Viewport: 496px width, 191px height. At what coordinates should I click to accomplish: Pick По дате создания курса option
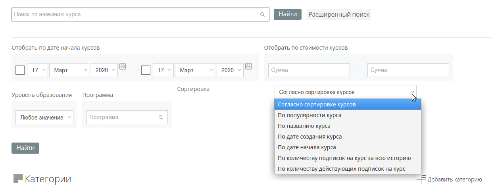(310, 137)
